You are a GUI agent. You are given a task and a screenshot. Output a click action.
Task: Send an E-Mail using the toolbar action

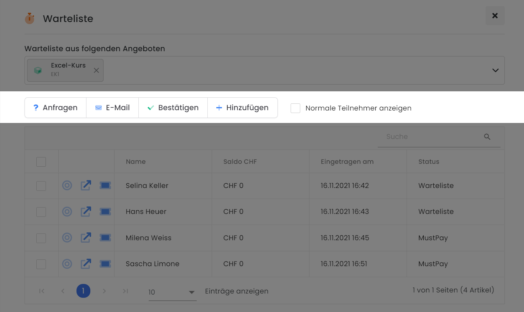pyautogui.click(x=112, y=108)
